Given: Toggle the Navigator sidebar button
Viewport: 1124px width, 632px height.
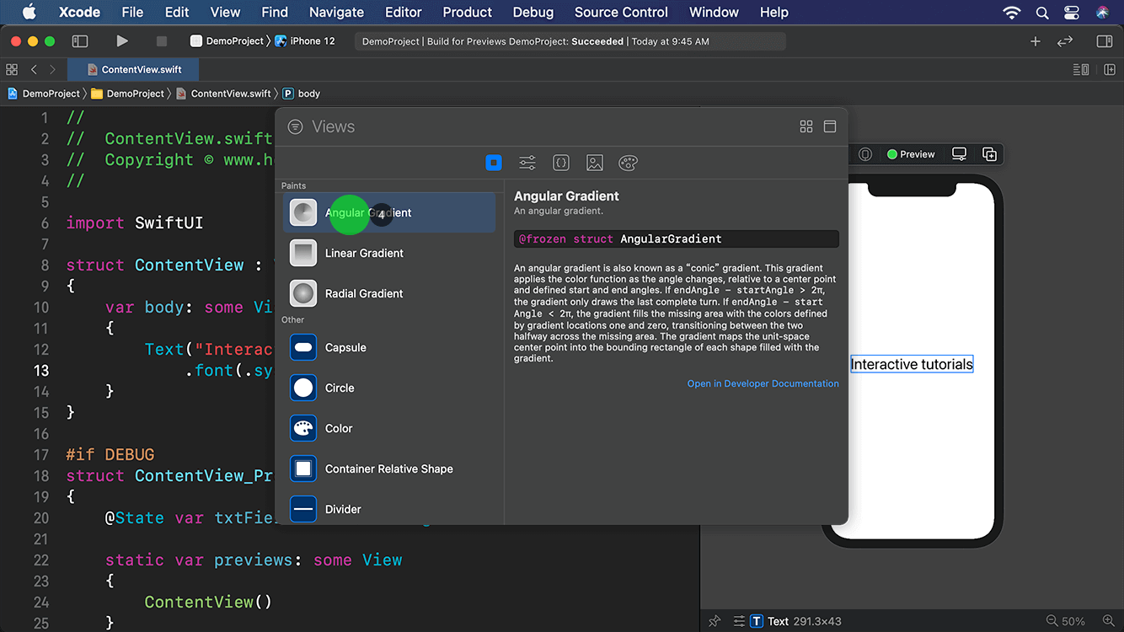Looking at the screenshot, I should [x=80, y=41].
